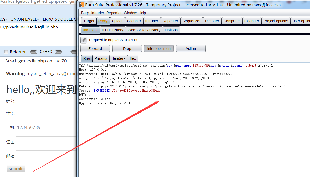Viewport: 310px width, 177px height.
Task: Switch to the Params view tab
Action: pyautogui.click(x=101, y=58)
